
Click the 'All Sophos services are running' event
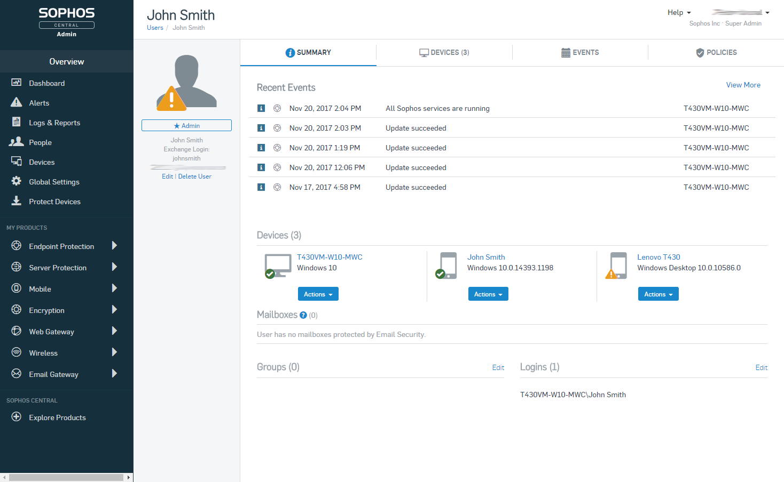coord(437,108)
